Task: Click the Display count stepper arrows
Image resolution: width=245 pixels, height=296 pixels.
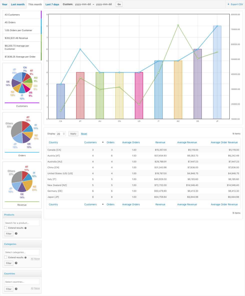Action: (x=64, y=134)
